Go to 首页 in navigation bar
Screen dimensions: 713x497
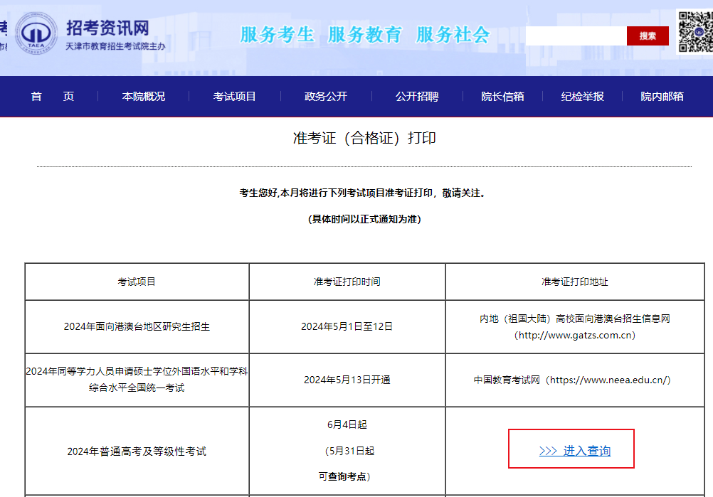click(52, 97)
